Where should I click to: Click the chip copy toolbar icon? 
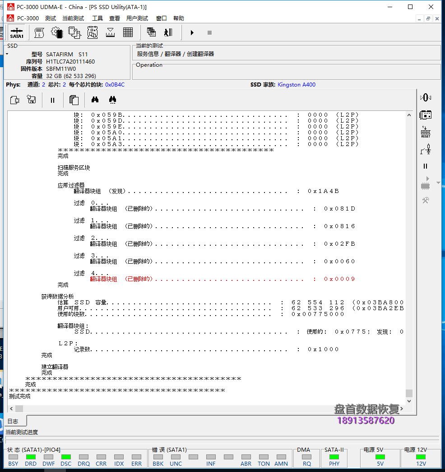(74, 32)
